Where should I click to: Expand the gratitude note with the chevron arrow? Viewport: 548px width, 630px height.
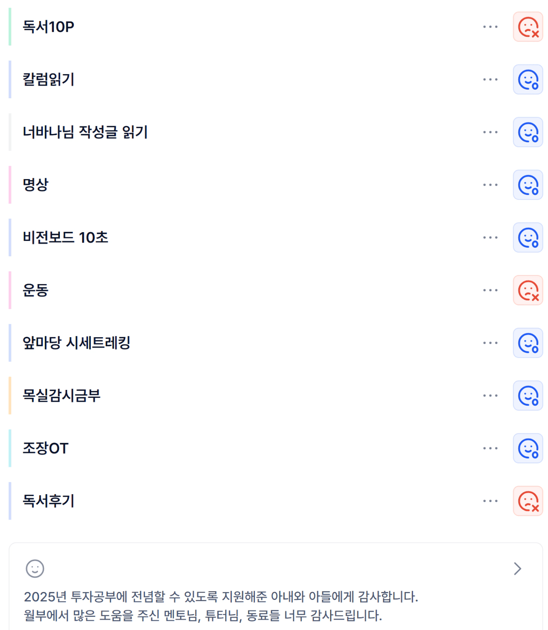(x=517, y=569)
